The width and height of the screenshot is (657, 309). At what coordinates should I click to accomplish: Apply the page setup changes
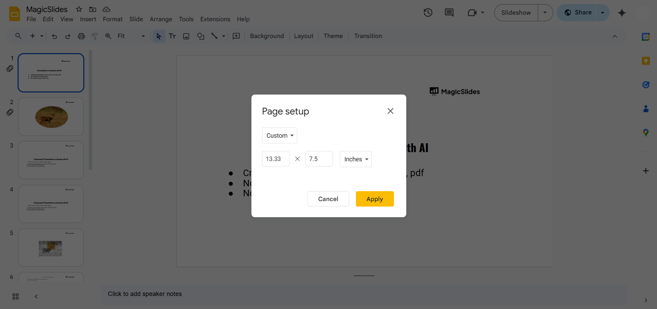click(x=375, y=199)
